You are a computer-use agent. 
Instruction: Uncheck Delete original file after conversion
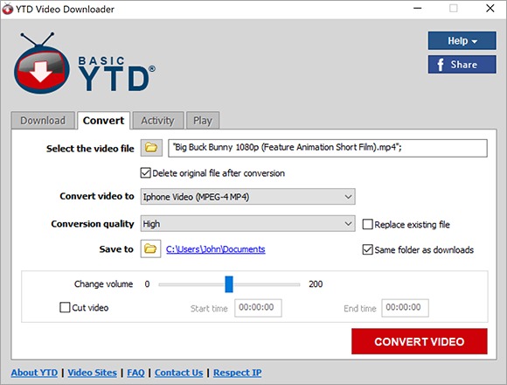tap(145, 173)
